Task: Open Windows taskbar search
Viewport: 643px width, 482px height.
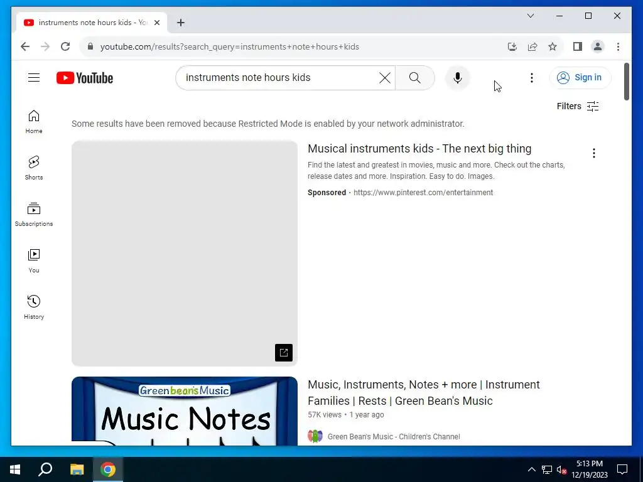Action: [45, 469]
